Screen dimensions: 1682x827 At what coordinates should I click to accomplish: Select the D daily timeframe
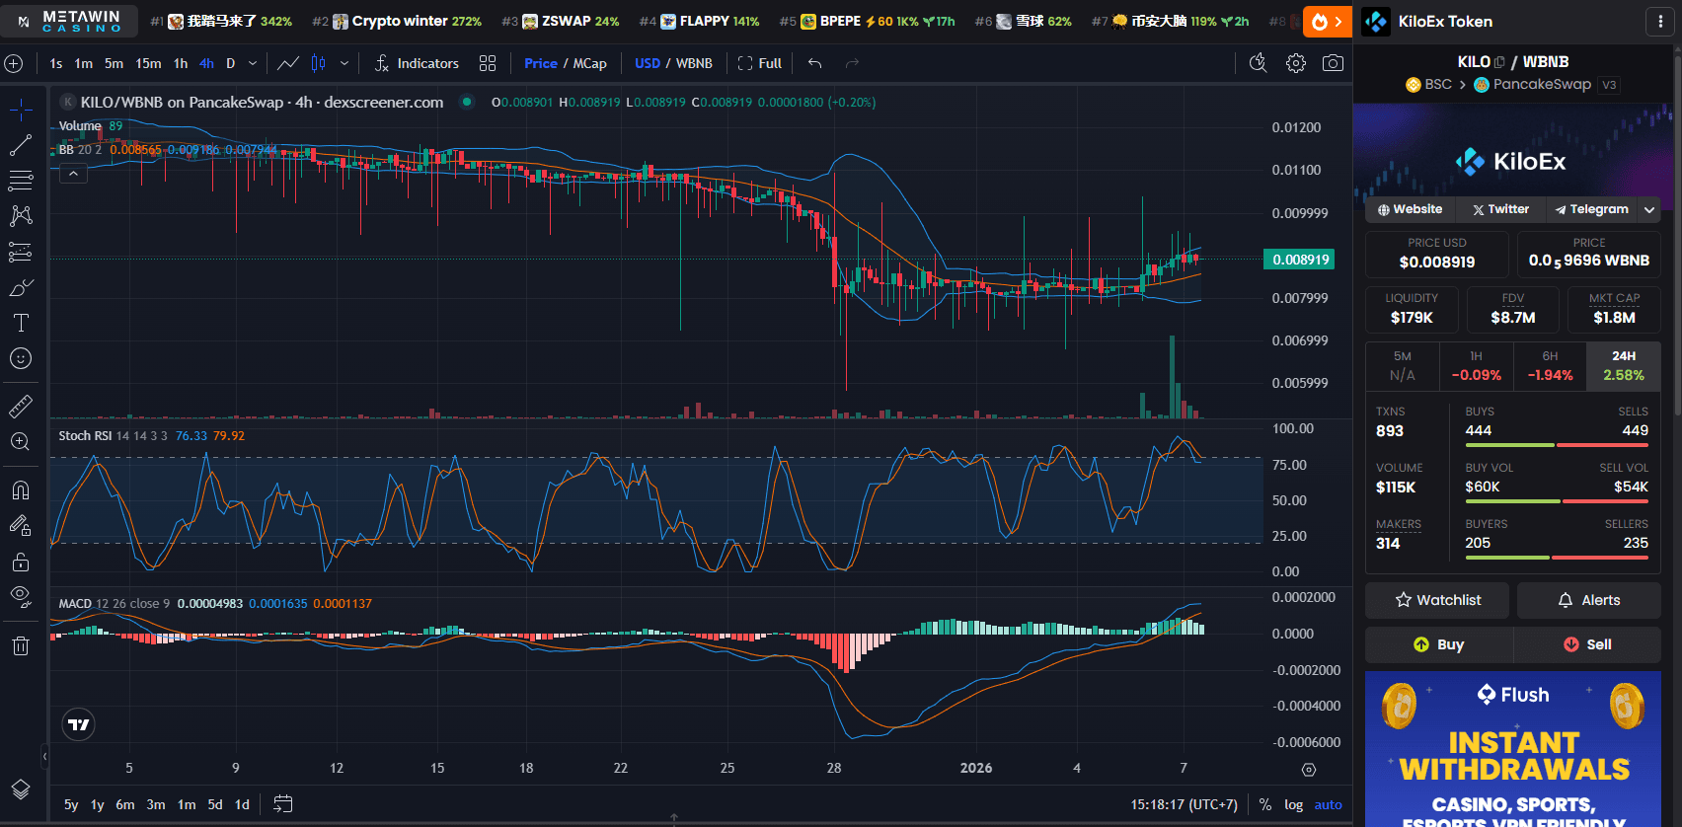coord(231,63)
